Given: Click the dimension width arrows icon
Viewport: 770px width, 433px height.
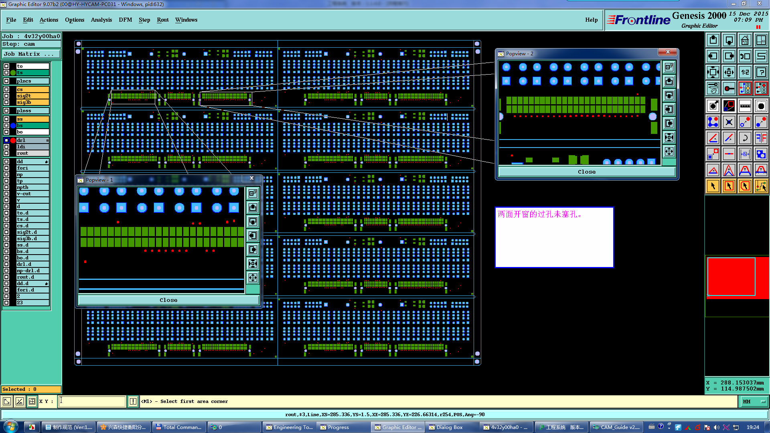Looking at the screenshot, I should [x=745, y=154].
